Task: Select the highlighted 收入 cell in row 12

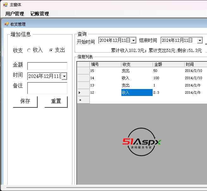Action: pyautogui.click(x=137, y=92)
